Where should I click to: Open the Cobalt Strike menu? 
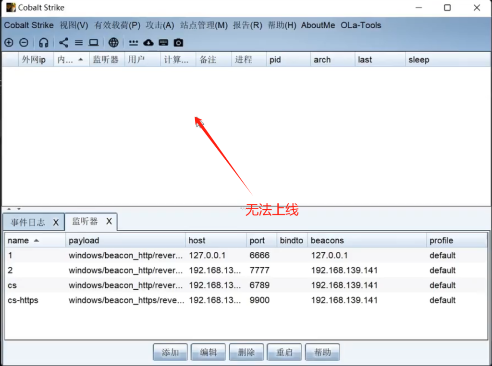click(x=29, y=25)
